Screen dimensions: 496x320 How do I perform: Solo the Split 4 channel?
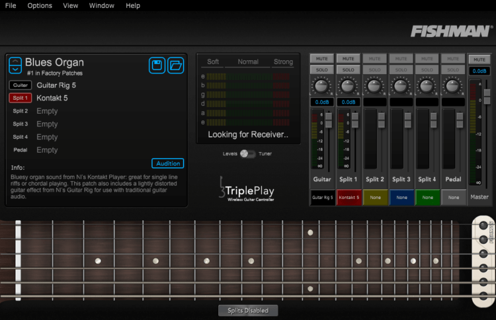click(427, 69)
